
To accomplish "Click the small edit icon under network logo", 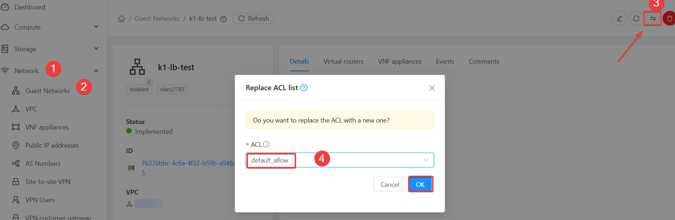I will point(149,81).
